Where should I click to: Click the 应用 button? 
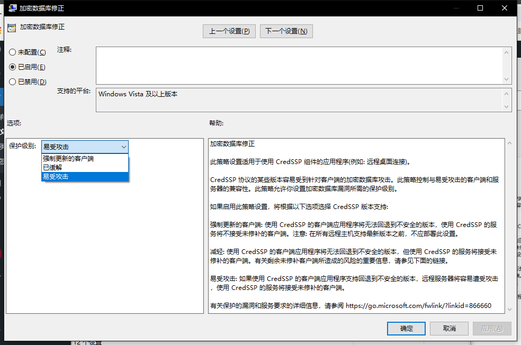click(492, 329)
